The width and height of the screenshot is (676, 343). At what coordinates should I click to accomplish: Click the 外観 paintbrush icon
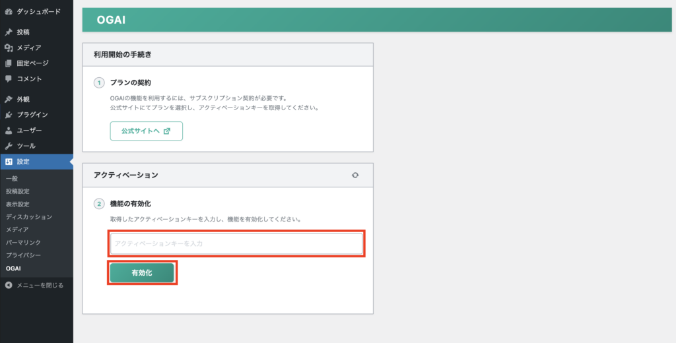(x=8, y=100)
